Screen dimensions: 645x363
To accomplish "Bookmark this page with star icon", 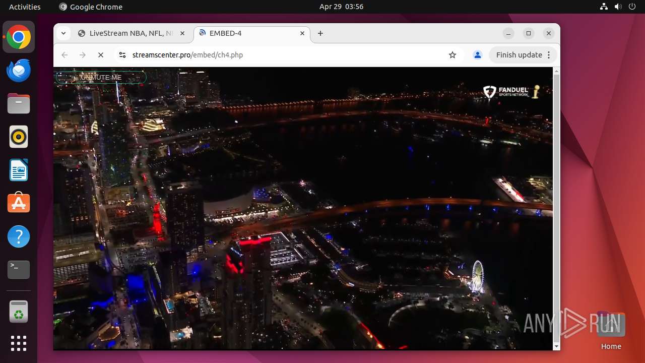I will (453, 55).
